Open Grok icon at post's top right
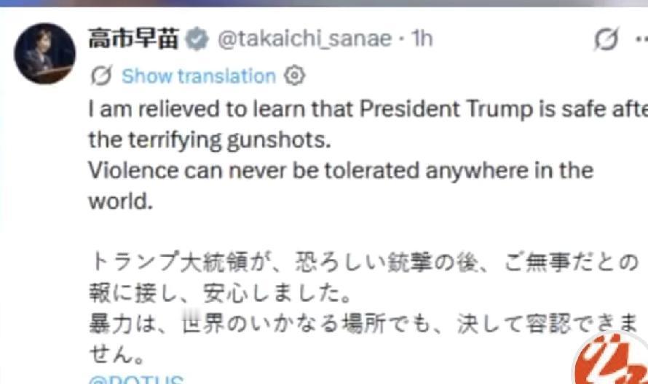The height and width of the screenshot is (384, 648). [605, 40]
